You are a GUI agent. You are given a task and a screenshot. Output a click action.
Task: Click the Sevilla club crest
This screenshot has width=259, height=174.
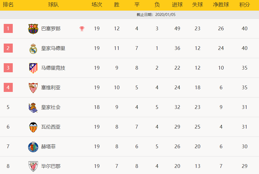pyautogui.click(x=33, y=88)
